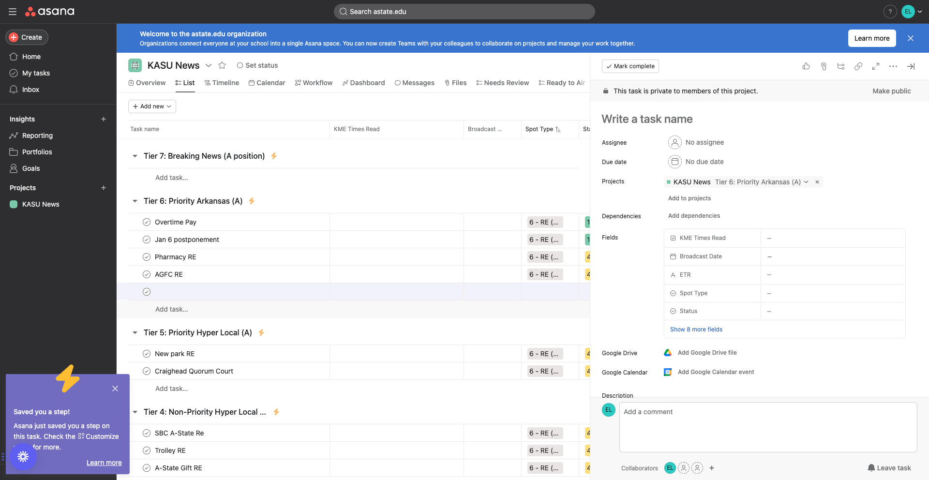Click the Create button
Viewport: 929px width, 480px height.
click(x=27, y=37)
